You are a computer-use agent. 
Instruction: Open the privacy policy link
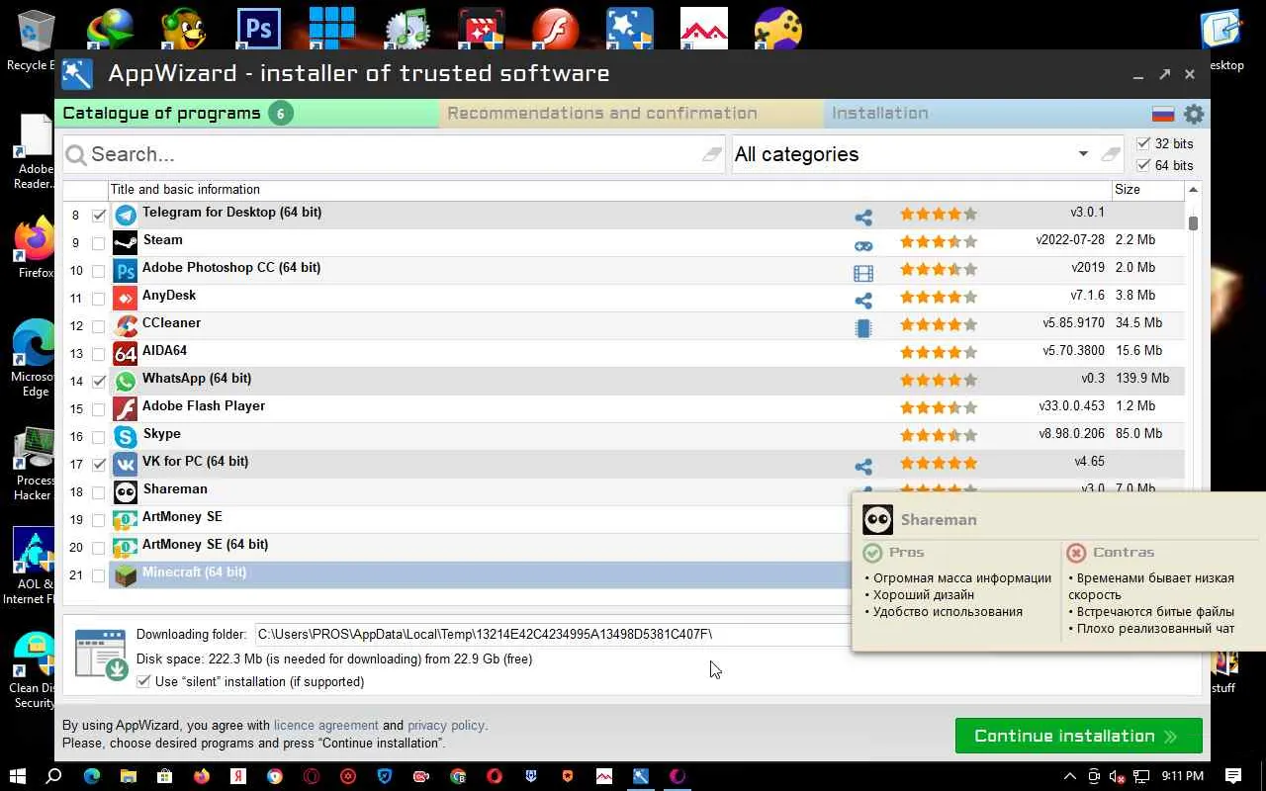(x=446, y=726)
